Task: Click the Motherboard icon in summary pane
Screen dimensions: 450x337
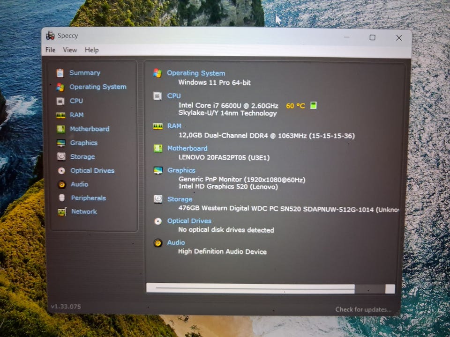Action: tap(158, 148)
